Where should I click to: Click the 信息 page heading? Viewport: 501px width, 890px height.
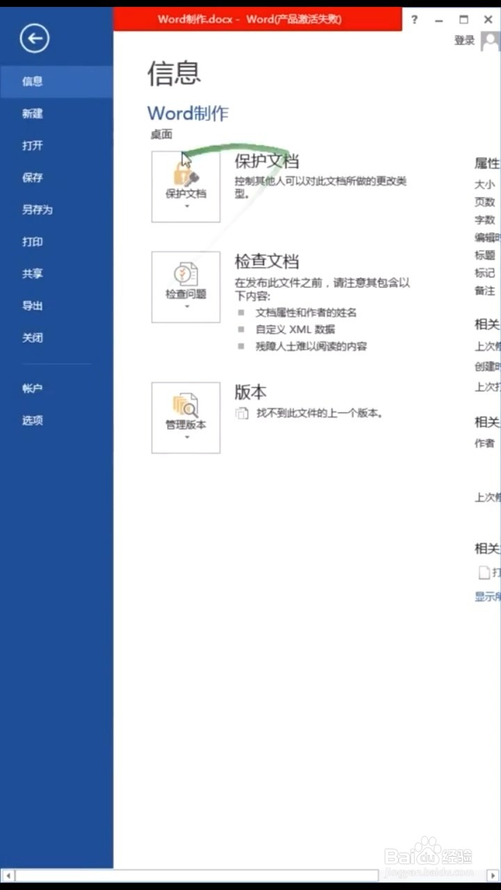click(x=174, y=73)
